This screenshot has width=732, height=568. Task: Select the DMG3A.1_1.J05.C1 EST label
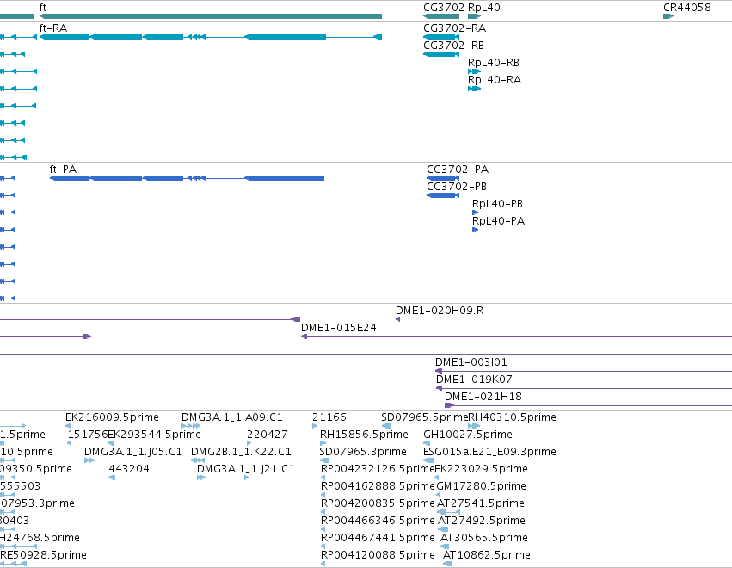133,452
